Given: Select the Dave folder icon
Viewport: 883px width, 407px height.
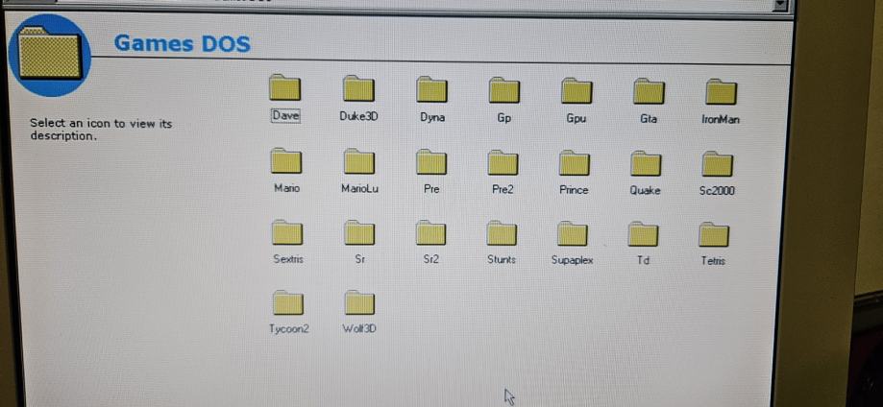Looking at the screenshot, I should click(x=285, y=88).
